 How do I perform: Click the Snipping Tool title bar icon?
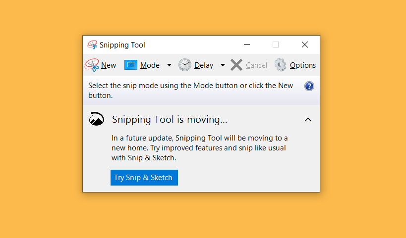click(92, 45)
